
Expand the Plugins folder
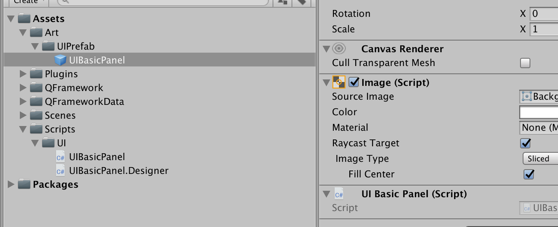23,74
